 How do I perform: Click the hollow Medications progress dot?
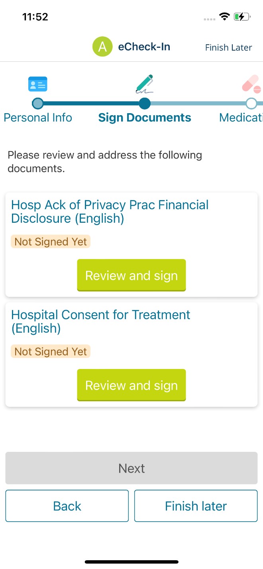pyautogui.click(x=251, y=103)
